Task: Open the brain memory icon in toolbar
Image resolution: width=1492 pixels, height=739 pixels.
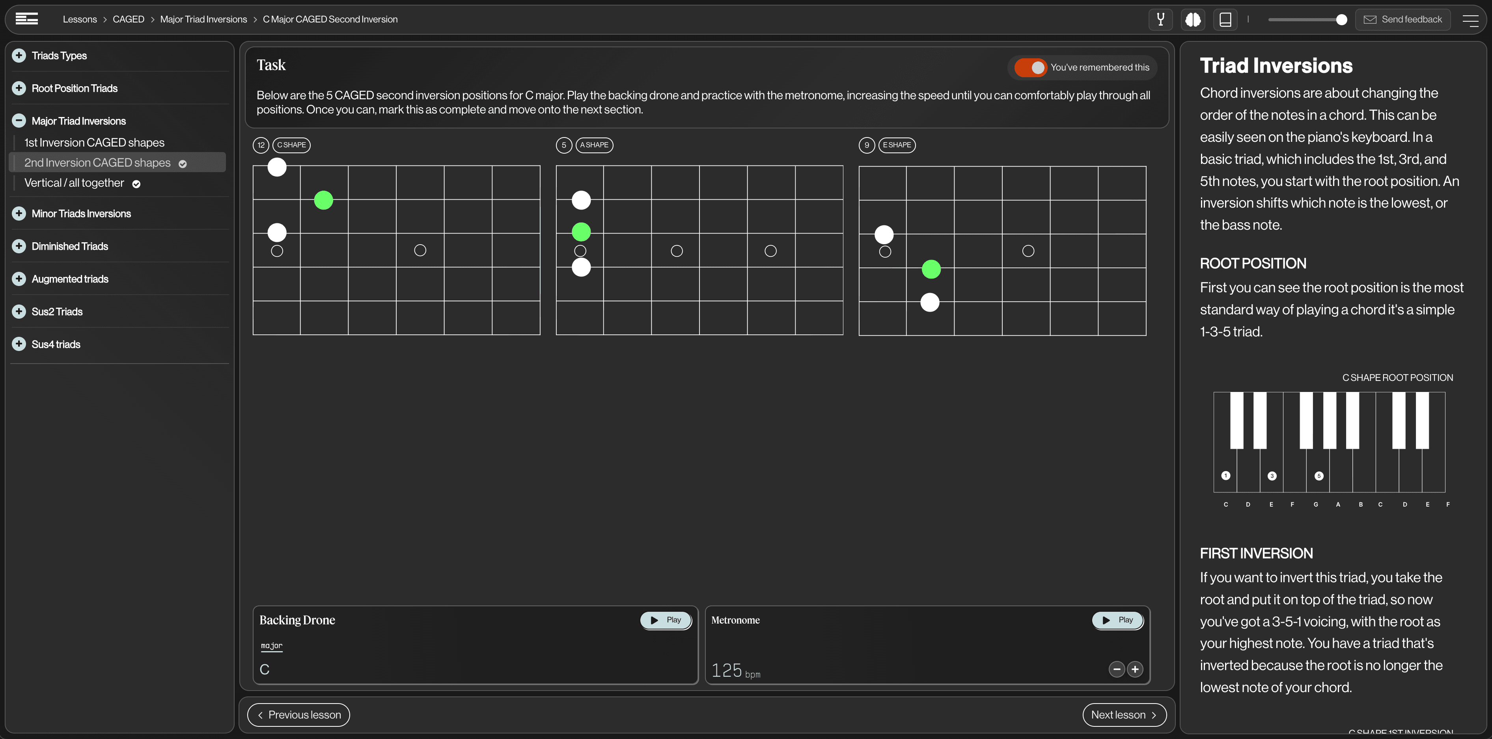Action: (1193, 20)
